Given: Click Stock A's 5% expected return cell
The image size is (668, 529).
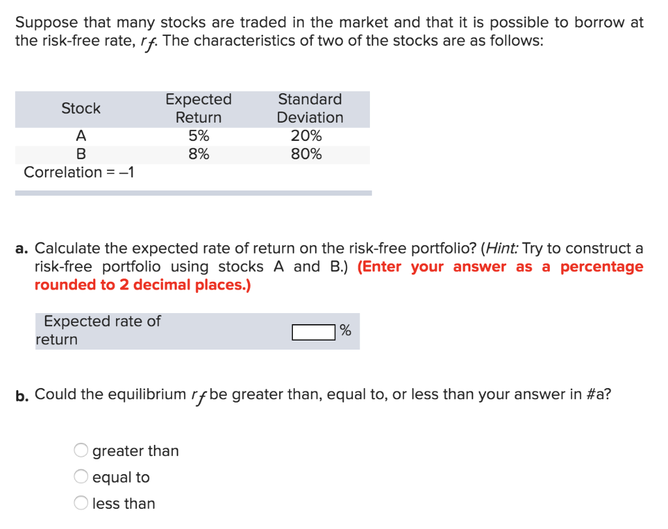Looking at the screenshot, I should pos(199,136).
